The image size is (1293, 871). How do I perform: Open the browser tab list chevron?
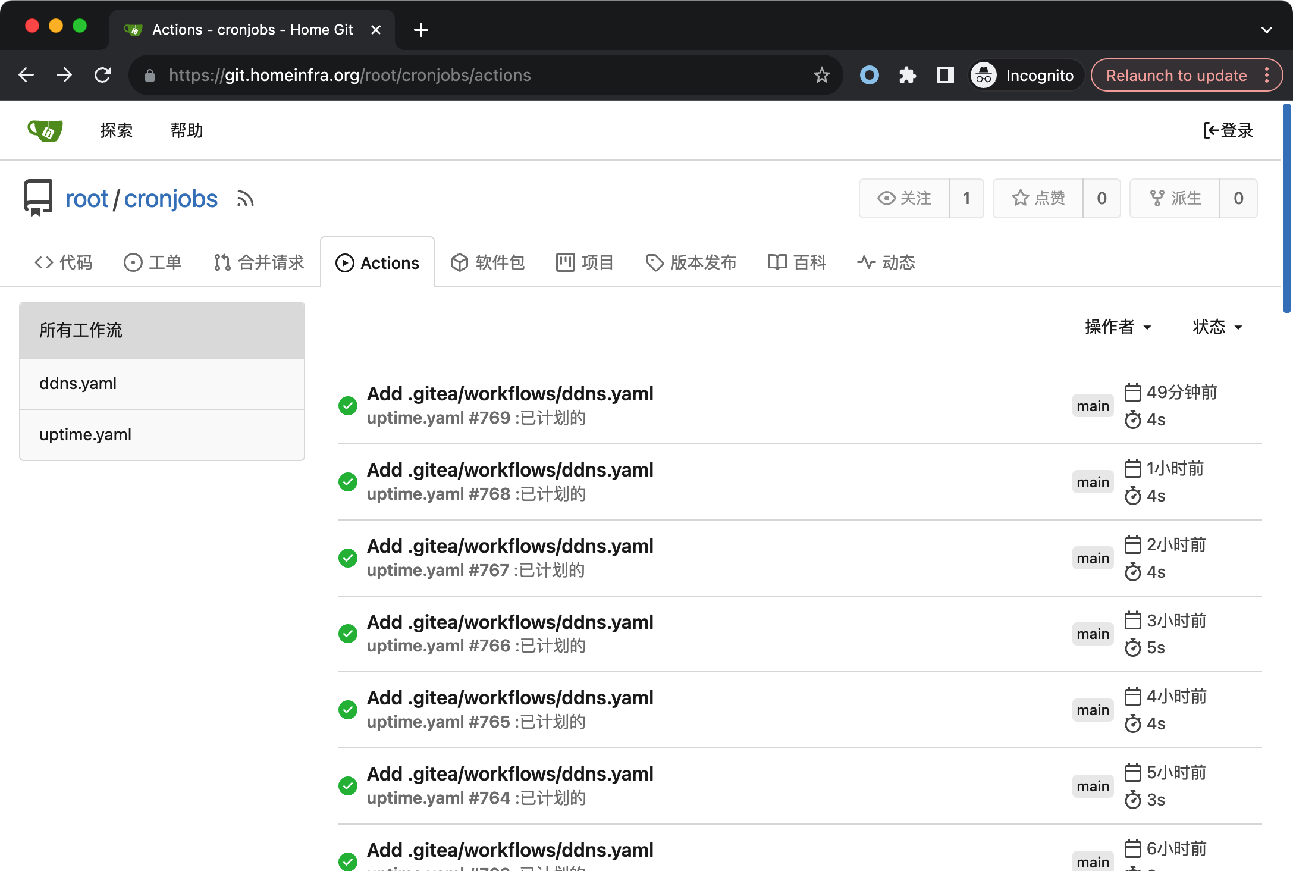tap(1266, 30)
